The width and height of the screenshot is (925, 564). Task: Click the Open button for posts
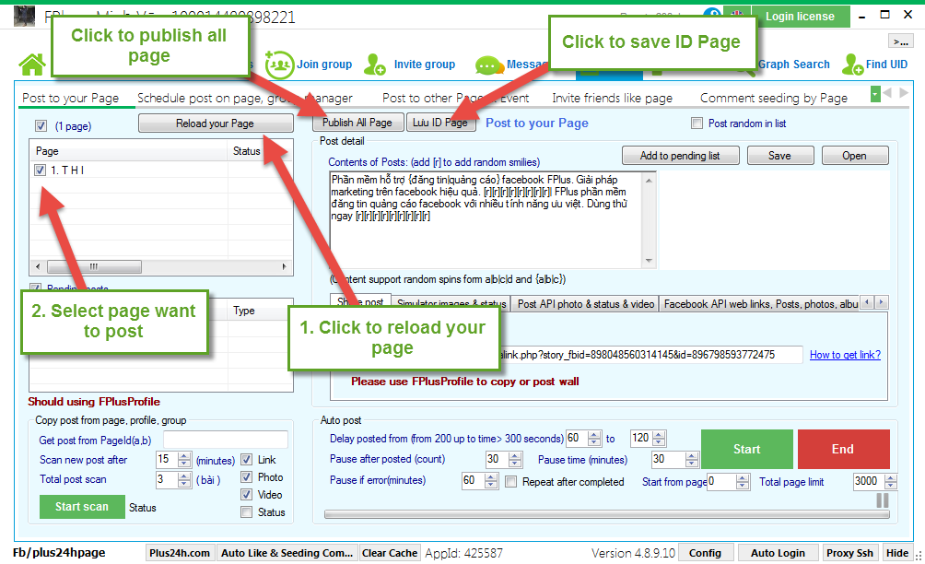854,156
